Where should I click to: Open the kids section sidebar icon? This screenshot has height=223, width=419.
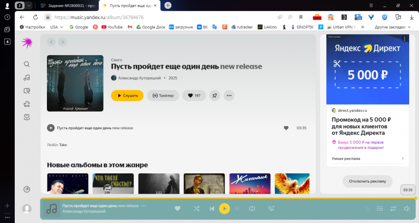27,104
